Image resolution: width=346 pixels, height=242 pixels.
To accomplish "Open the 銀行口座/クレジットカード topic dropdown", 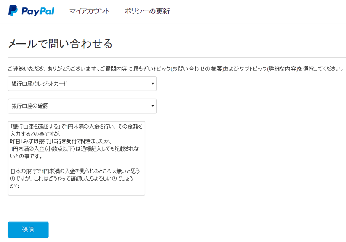I will [82, 84].
